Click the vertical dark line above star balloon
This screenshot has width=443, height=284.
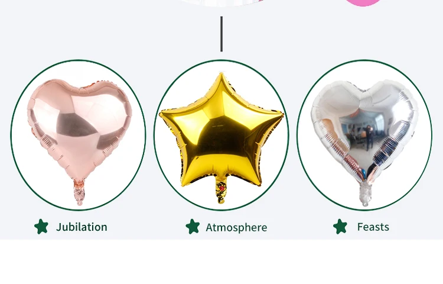point(221,34)
